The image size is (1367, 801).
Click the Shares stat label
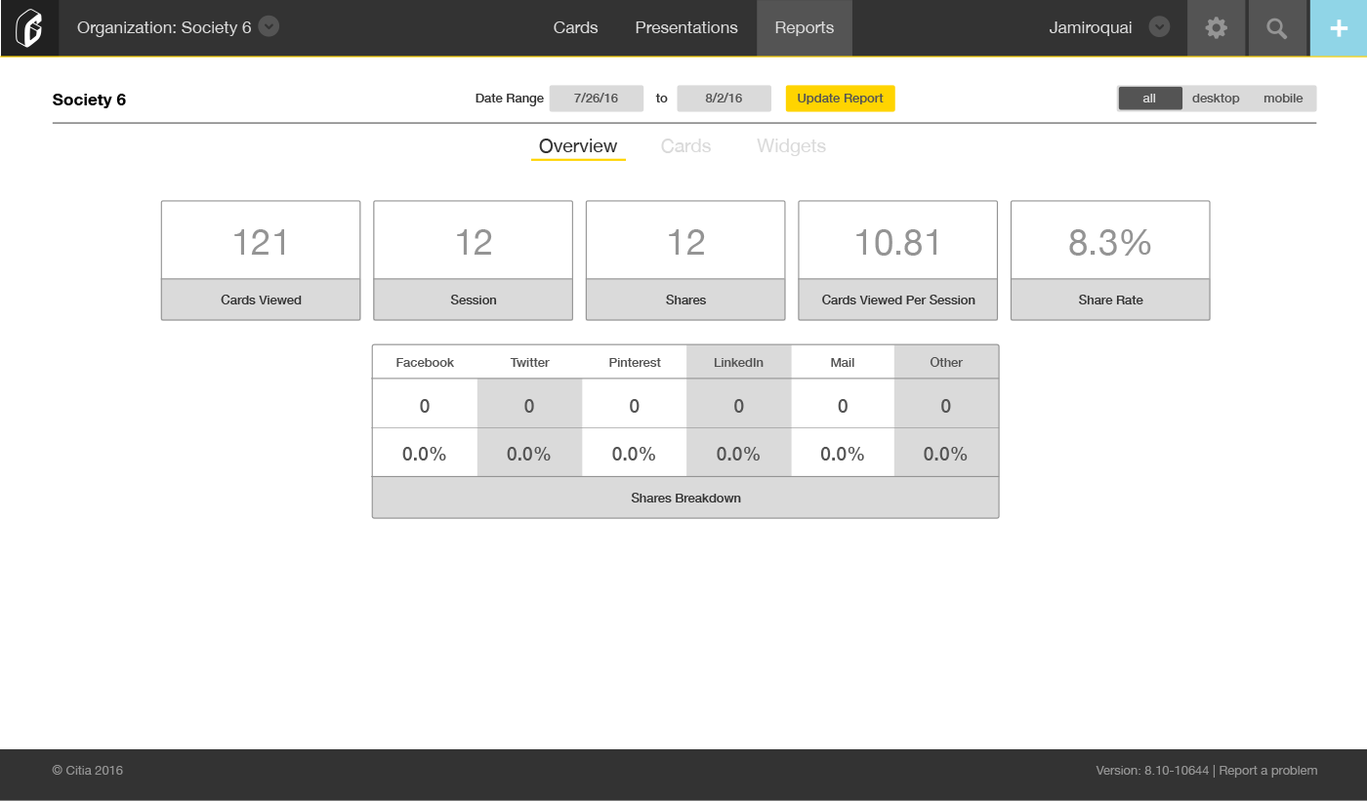pos(685,300)
